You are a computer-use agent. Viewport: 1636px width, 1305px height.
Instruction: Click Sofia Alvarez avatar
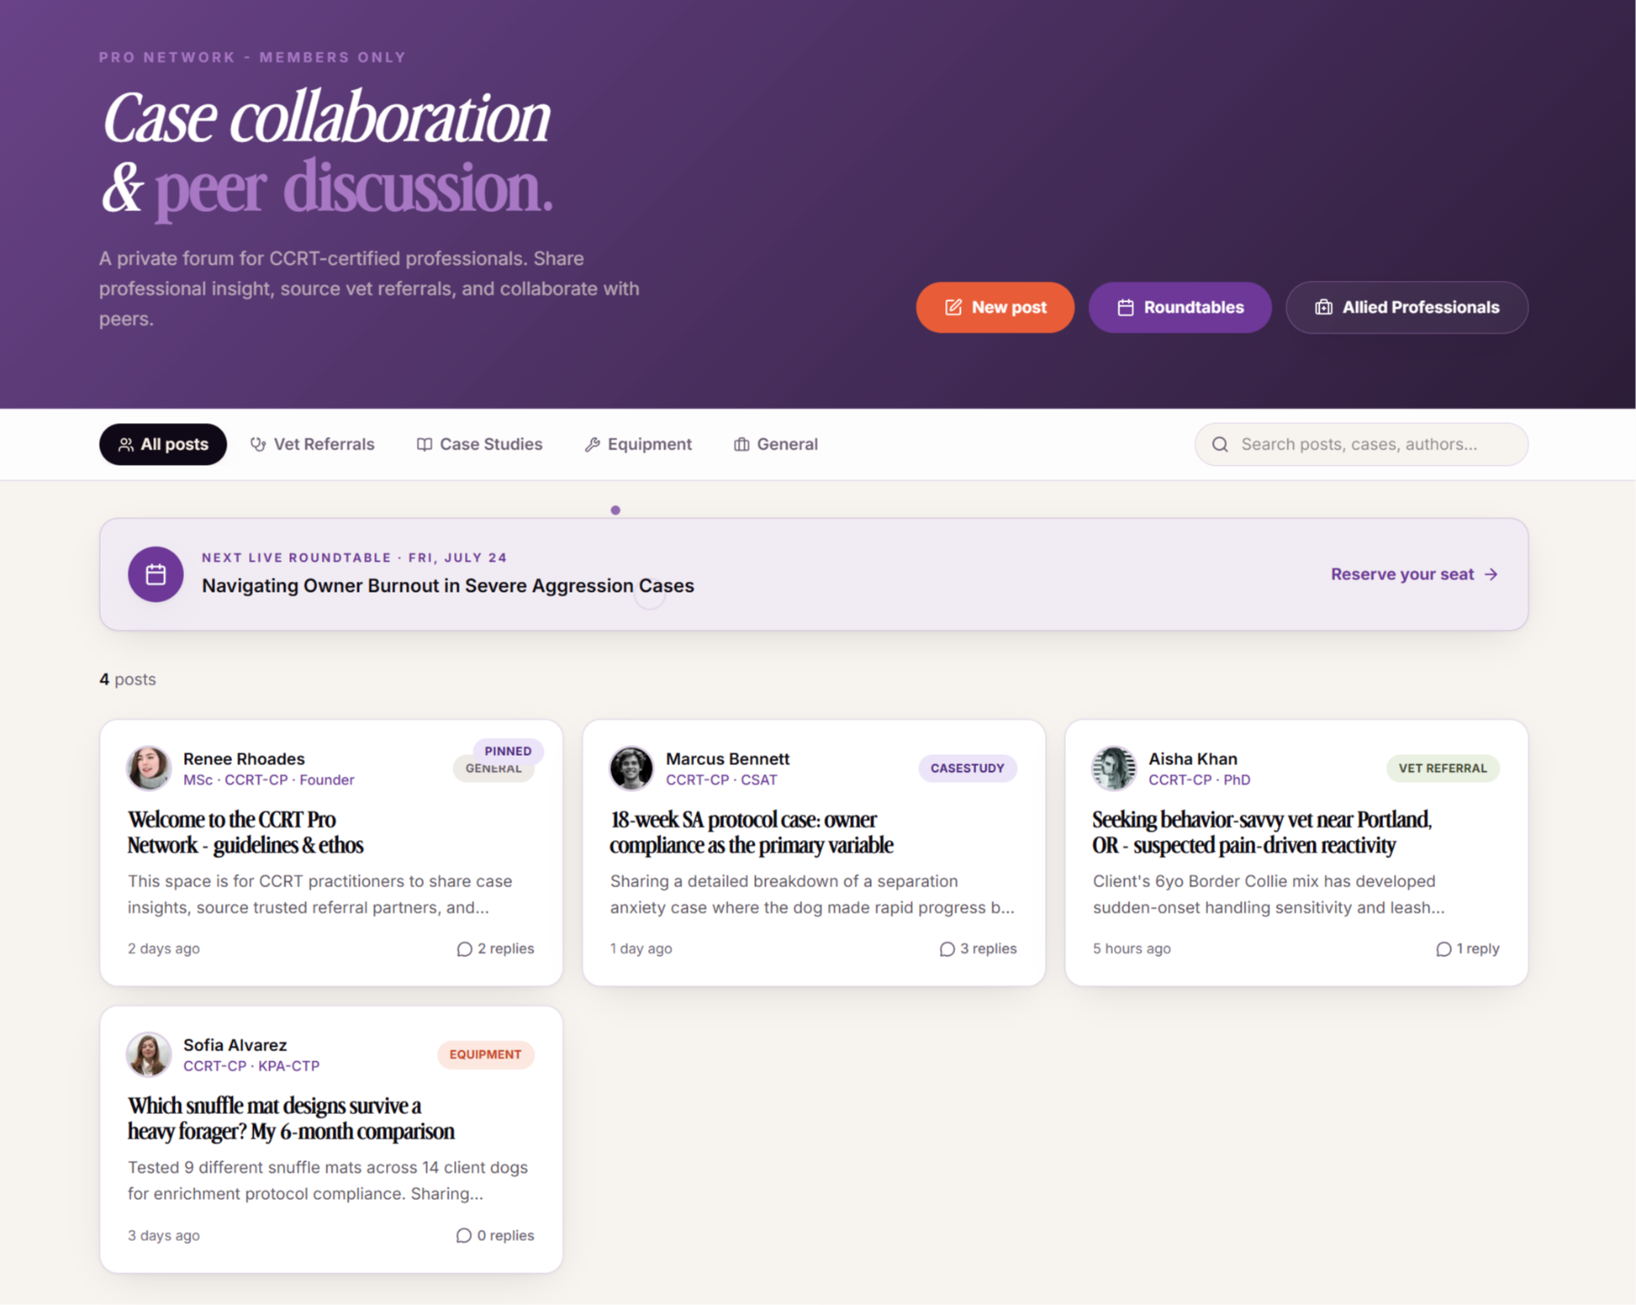pyautogui.click(x=149, y=1055)
